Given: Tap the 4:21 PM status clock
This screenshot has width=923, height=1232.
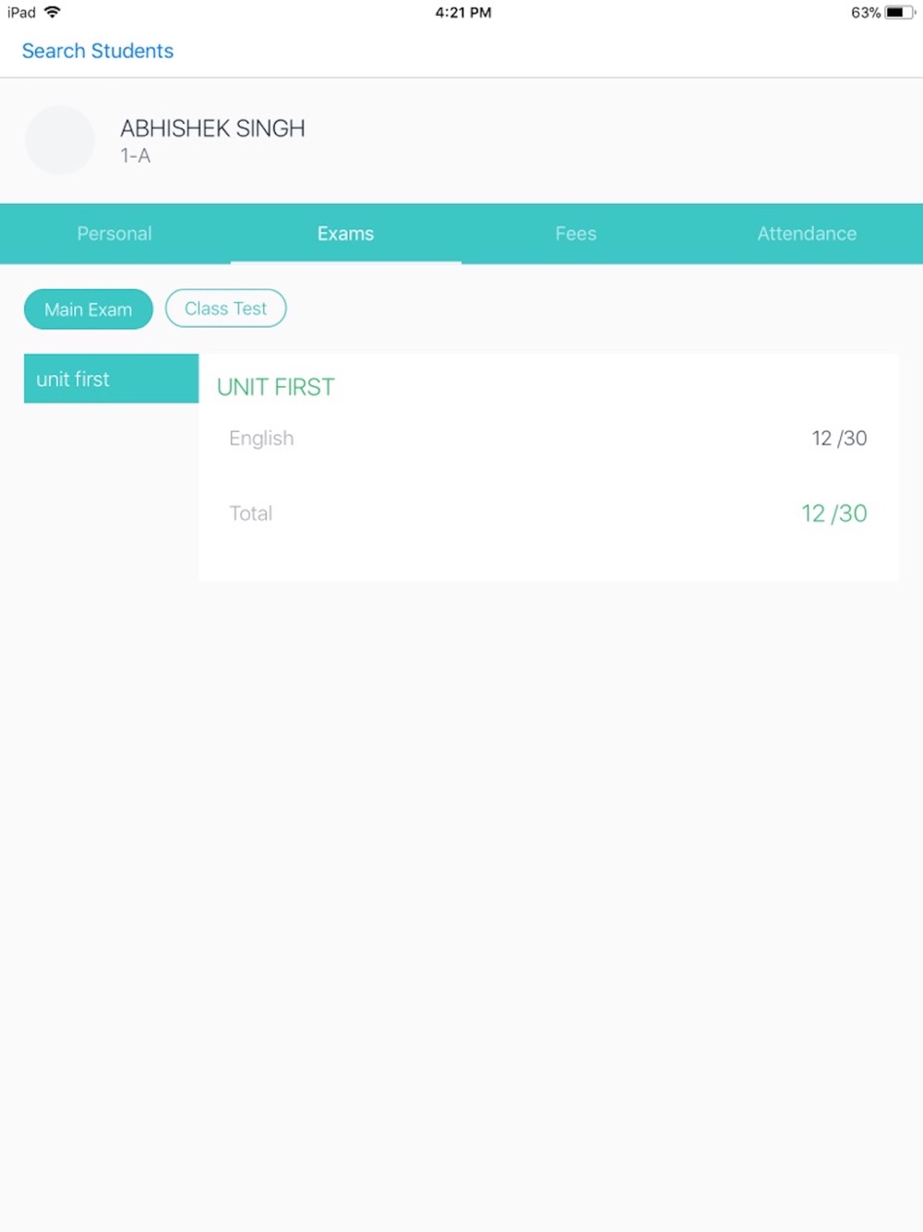Looking at the screenshot, I should pos(463,13).
